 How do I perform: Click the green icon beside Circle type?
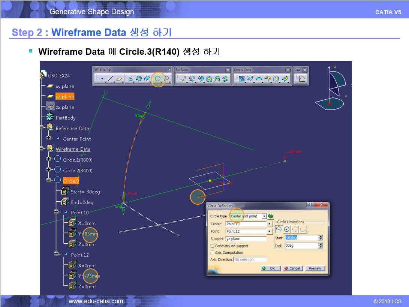[x=270, y=216]
